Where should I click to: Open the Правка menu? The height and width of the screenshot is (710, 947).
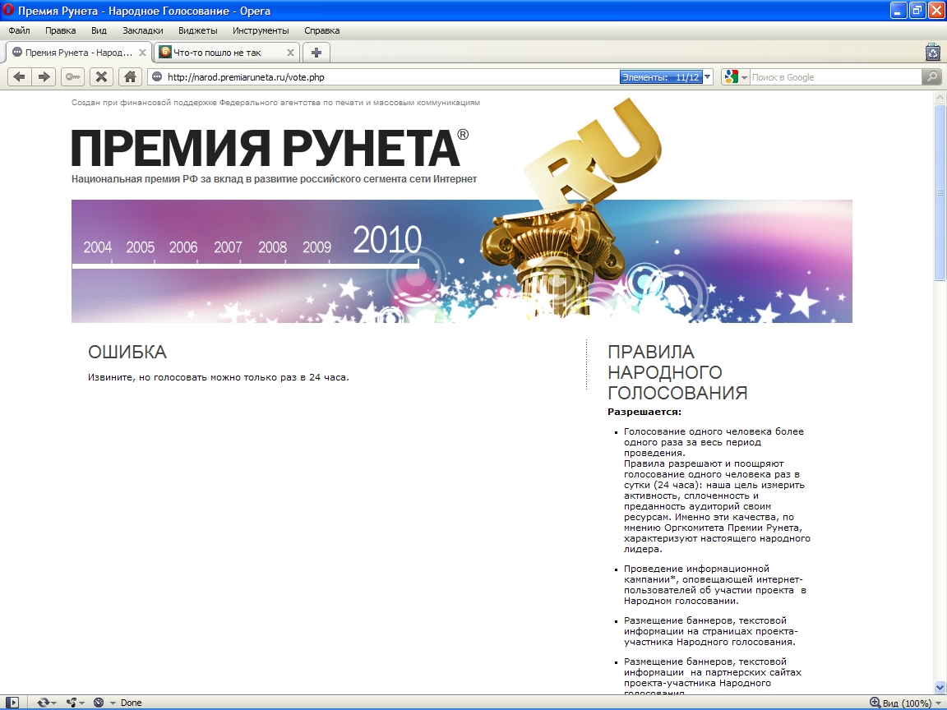(60, 30)
